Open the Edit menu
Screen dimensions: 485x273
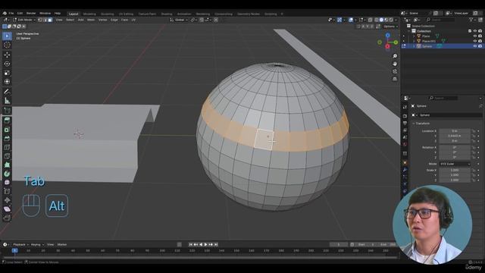click(20, 14)
